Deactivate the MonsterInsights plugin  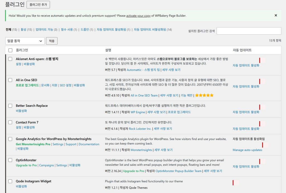pos(23,149)
